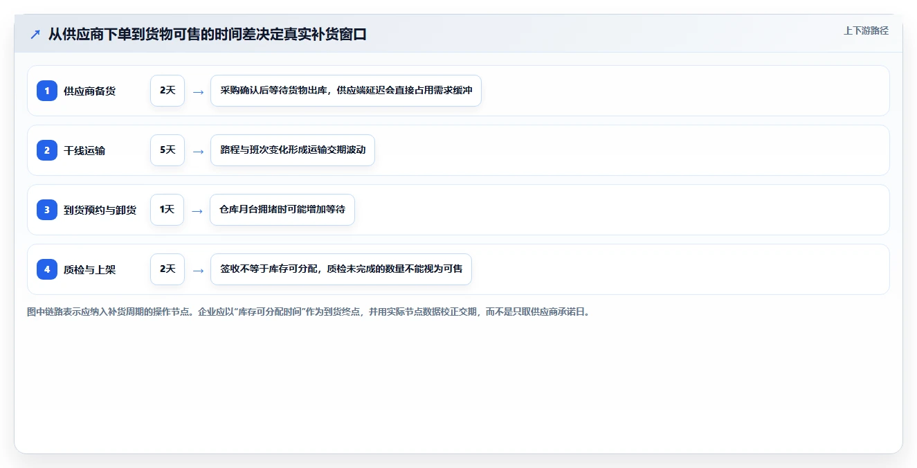The image size is (917, 468).
Task: Click the 干线运输 step label
Action: [x=84, y=150]
